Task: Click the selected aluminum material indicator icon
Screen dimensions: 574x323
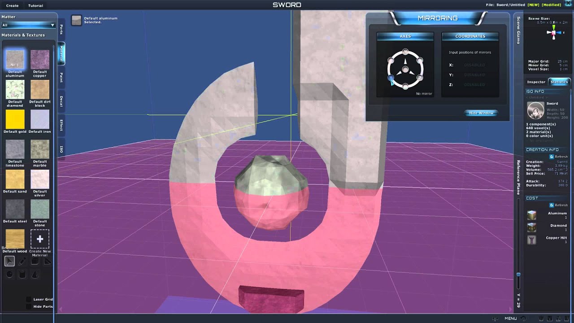Action: (x=77, y=20)
